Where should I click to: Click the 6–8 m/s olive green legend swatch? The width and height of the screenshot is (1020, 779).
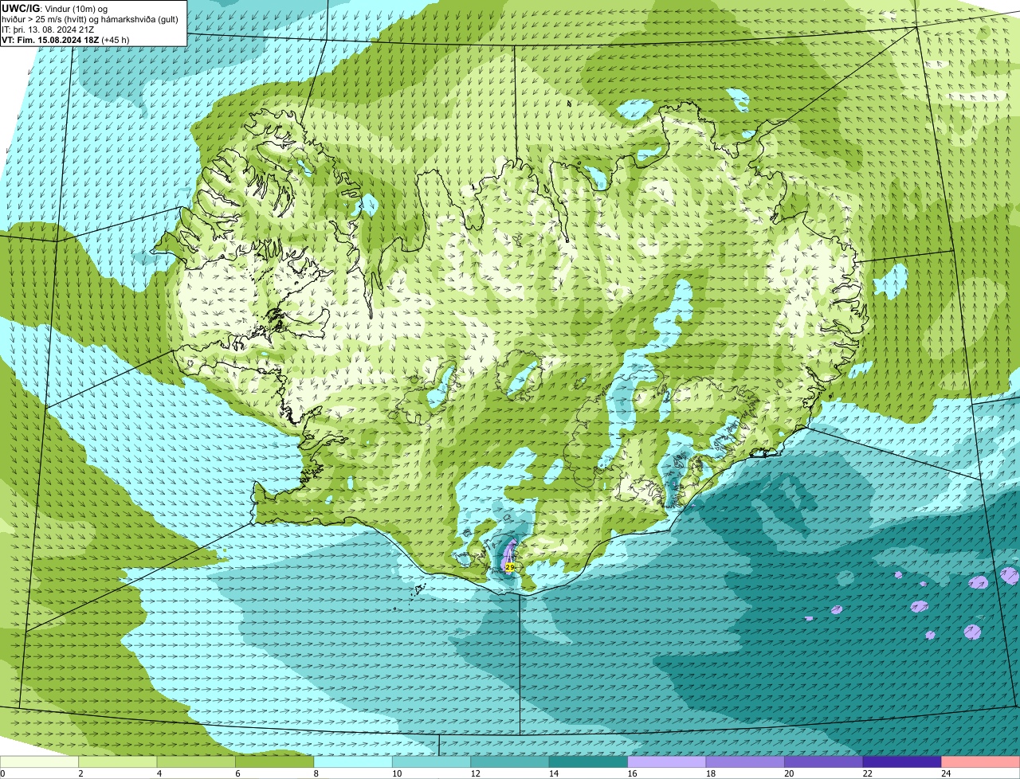point(276,761)
